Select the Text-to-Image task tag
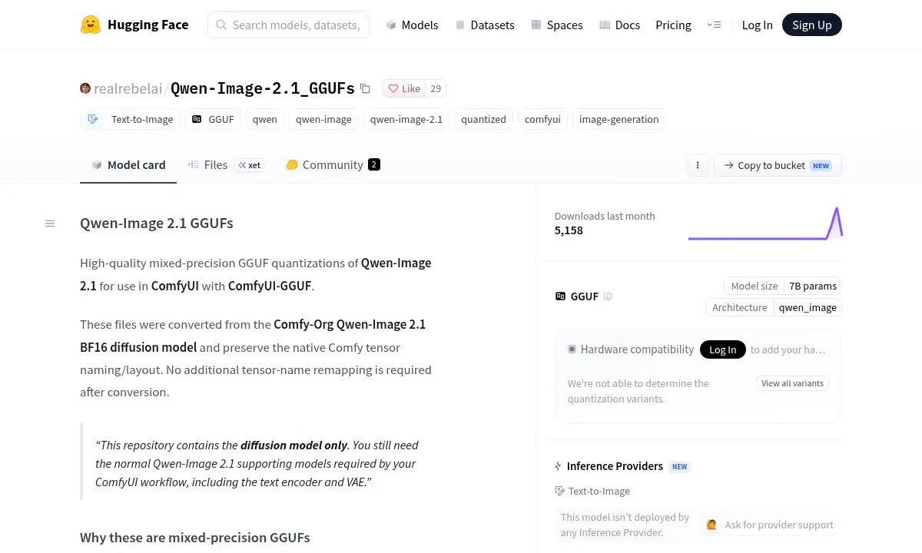The height and width of the screenshot is (553, 922). click(x=130, y=119)
